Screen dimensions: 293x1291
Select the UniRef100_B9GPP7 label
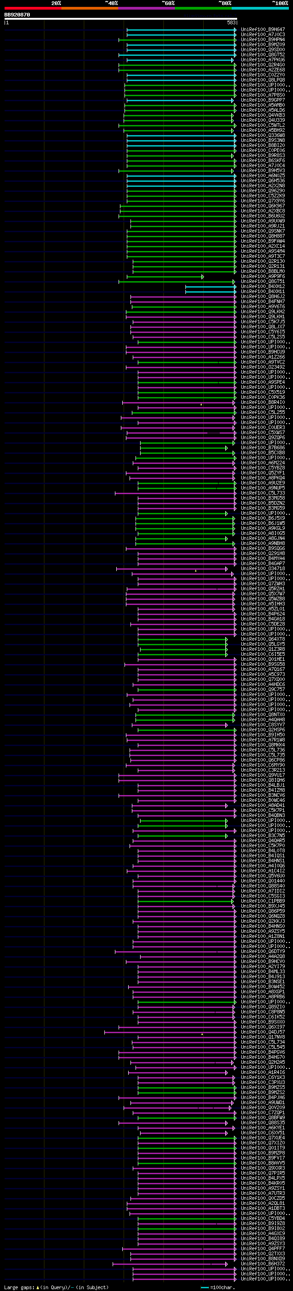(263, 100)
